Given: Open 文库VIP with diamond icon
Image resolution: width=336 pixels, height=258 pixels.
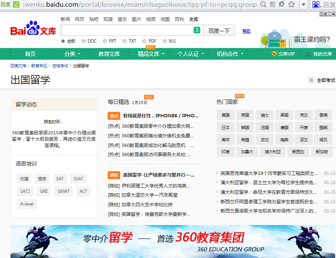Looking at the screenshot, I should [x=283, y=54].
